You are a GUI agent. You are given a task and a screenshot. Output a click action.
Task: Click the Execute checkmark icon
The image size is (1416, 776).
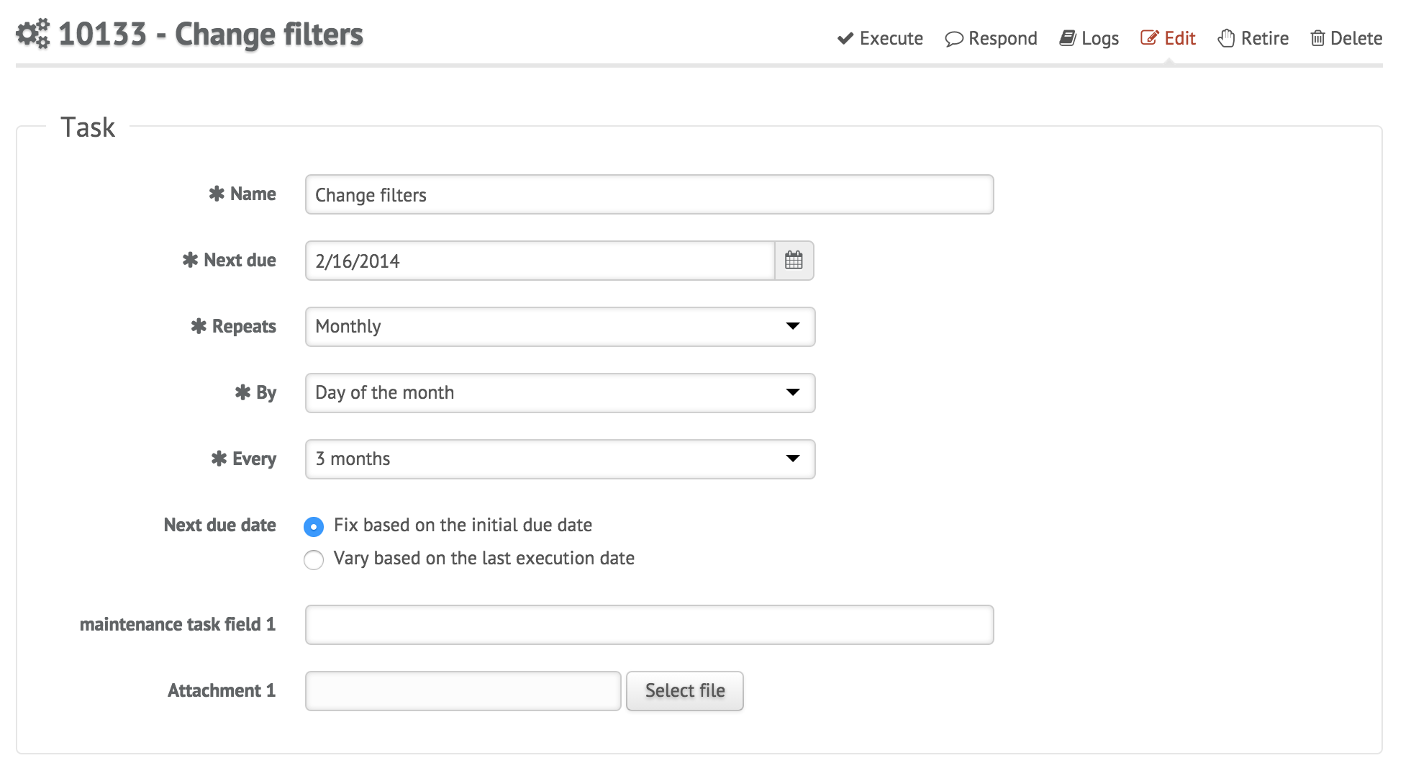(x=845, y=38)
